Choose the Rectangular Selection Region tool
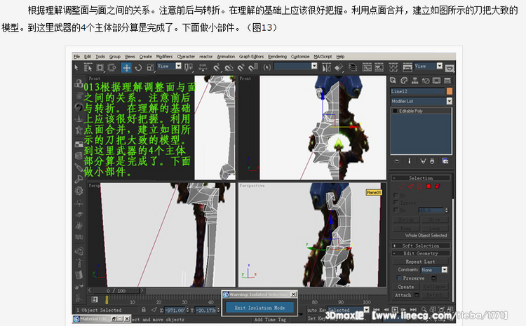The image size is (526, 326). click(x=100, y=68)
